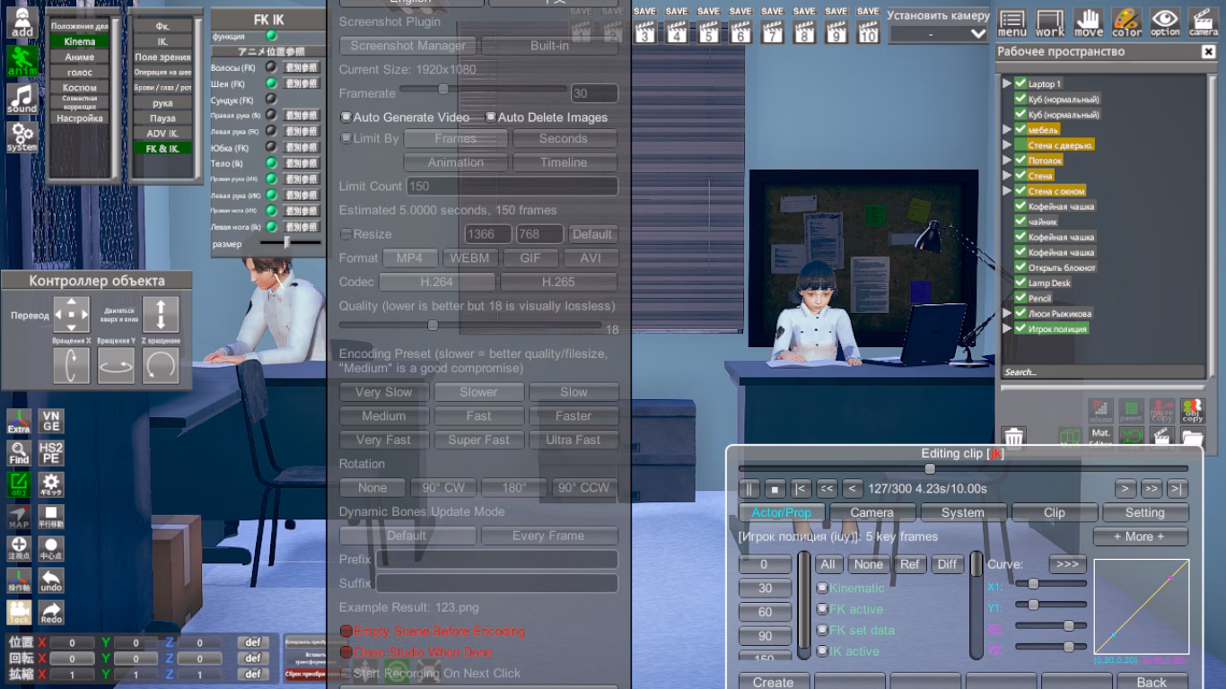Open the camera clapperboard icon
The height and width of the screenshot is (689, 1226).
1204,22
